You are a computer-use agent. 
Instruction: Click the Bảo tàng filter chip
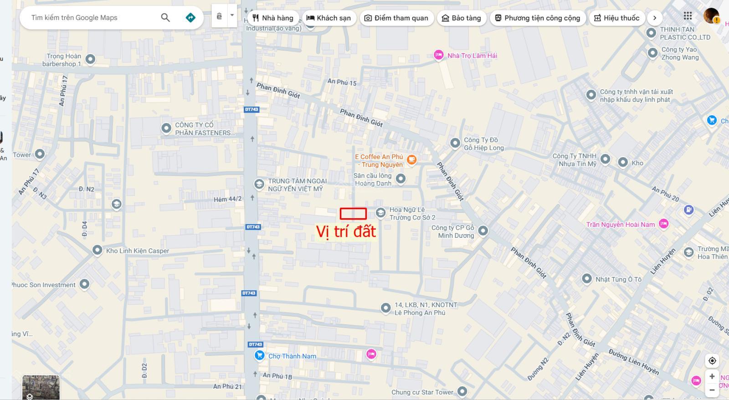coord(462,18)
